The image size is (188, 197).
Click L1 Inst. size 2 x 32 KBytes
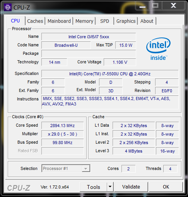click(133, 134)
